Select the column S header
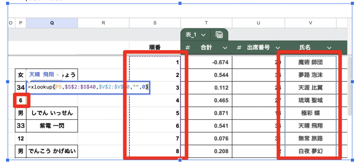This screenshot has height=163, width=360. (x=155, y=23)
